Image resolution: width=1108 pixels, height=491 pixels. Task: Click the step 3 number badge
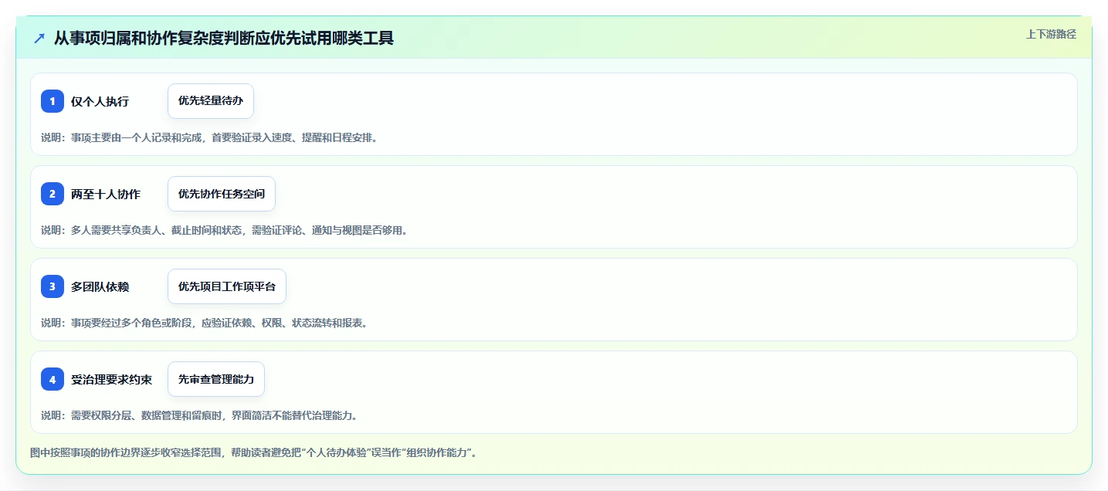pos(53,286)
